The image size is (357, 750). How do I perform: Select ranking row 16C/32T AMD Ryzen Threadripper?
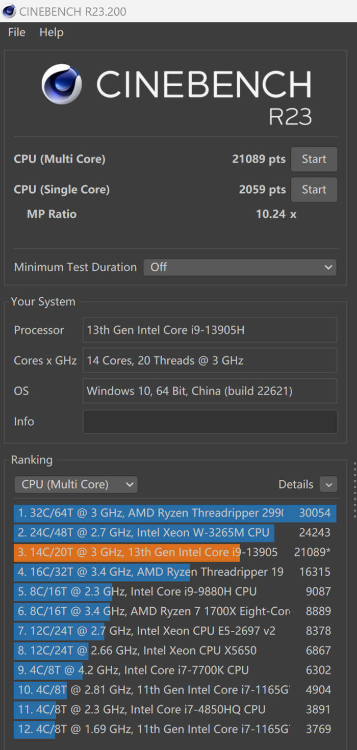click(x=175, y=572)
